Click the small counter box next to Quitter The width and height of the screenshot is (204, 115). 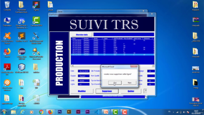point(145,91)
